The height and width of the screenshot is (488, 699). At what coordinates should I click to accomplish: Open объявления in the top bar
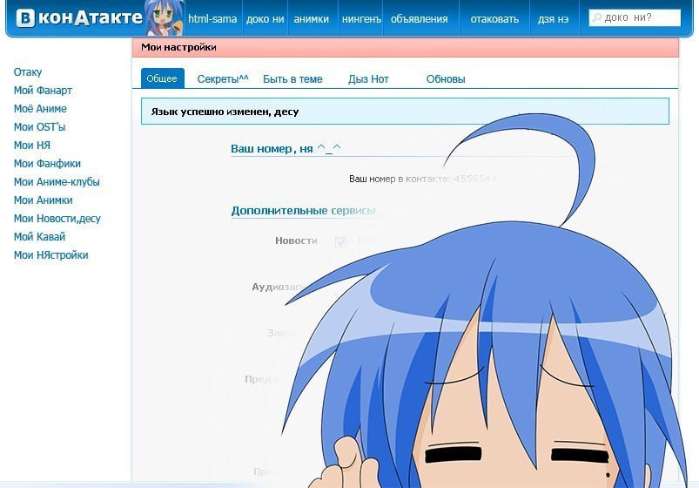[419, 19]
